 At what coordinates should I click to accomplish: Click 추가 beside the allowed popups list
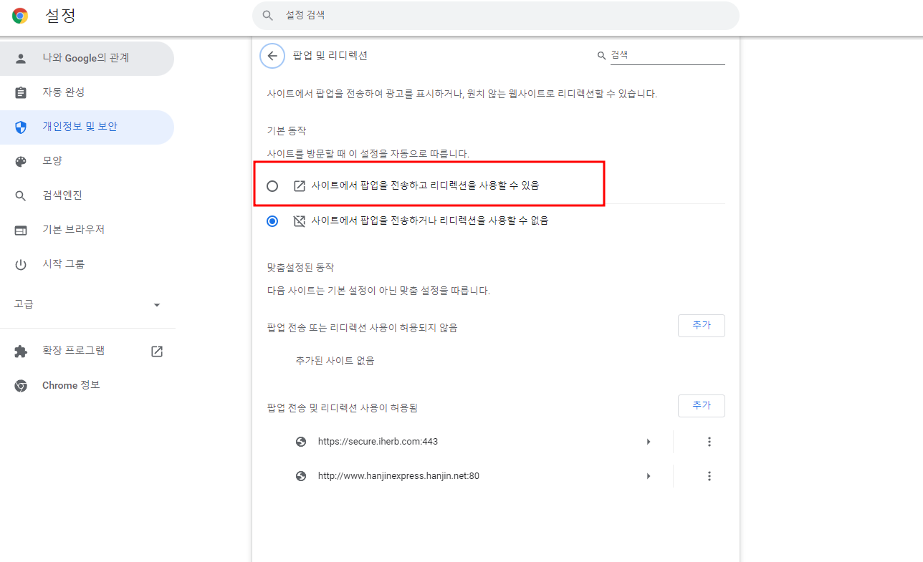701,405
